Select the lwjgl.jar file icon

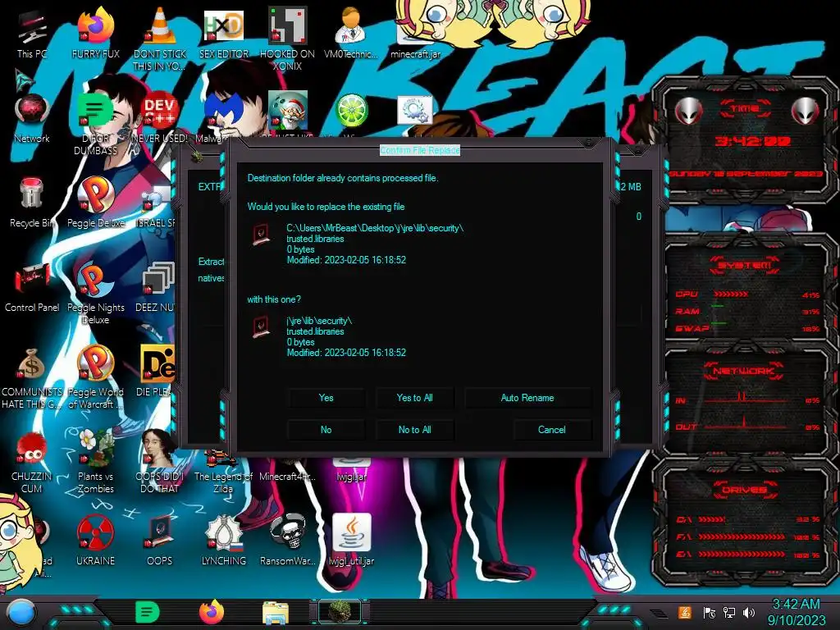[x=351, y=470]
